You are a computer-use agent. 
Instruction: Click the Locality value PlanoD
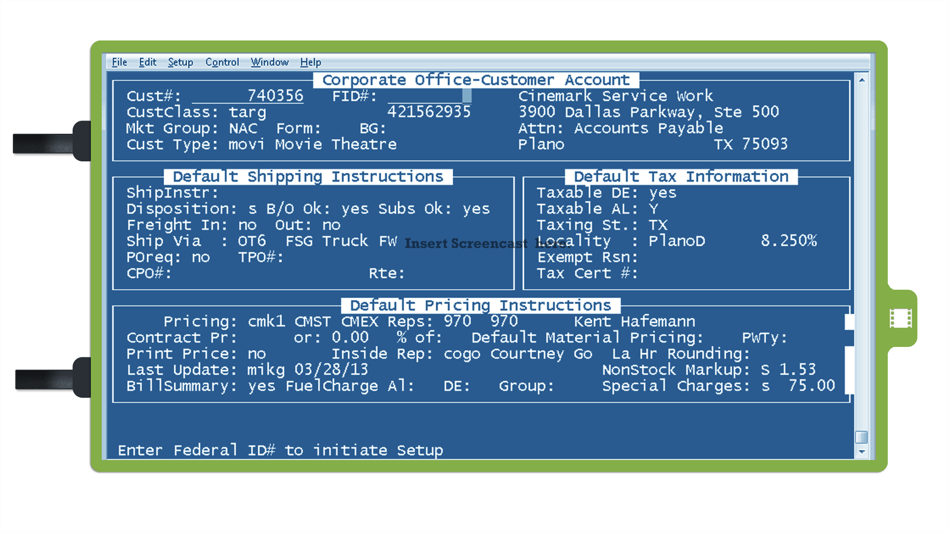coord(677,241)
